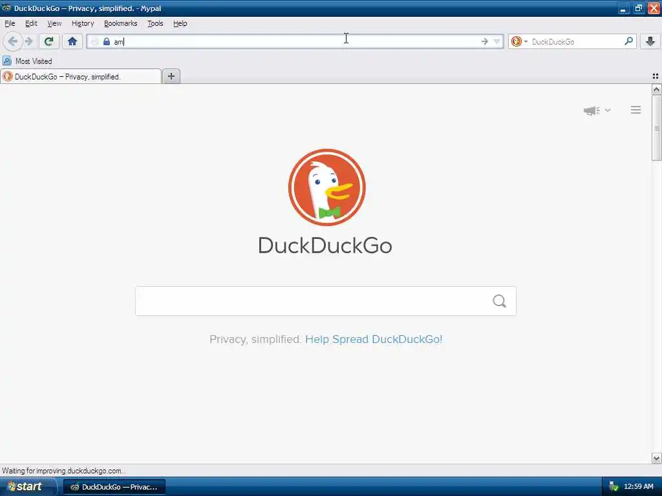The image size is (662, 496).
Task: Click the 12:59 AM taskbar clock
Action: [638, 487]
